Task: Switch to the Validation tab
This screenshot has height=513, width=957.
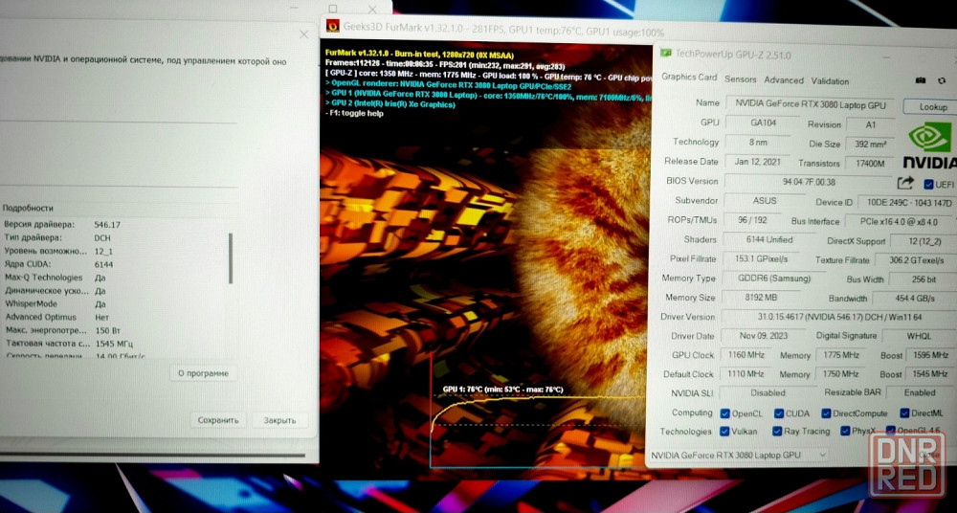Action: click(x=830, y=81)
